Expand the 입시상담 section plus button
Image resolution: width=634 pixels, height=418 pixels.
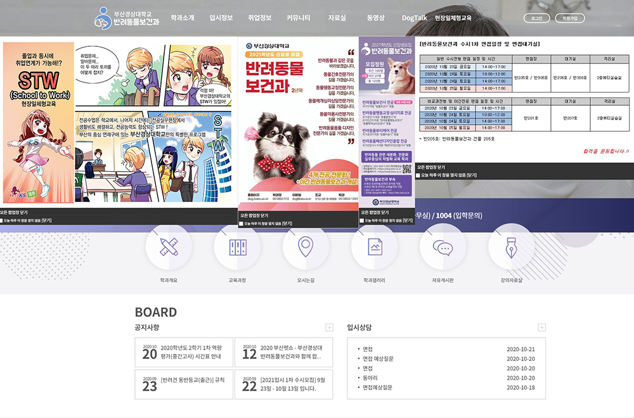542,327
